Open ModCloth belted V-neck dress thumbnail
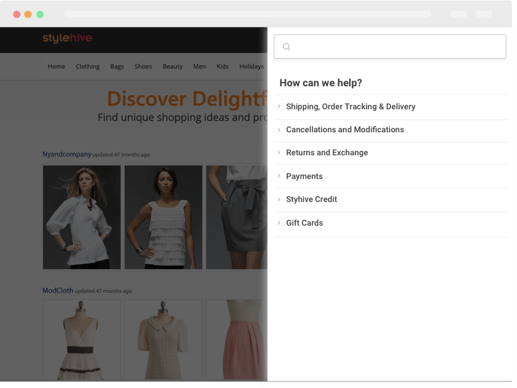 tap(82, 340)
